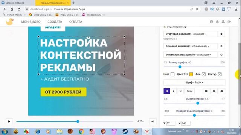Click the logout icon

(x=229, y=22)
